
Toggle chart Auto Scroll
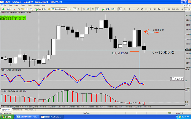pos(93,9)
